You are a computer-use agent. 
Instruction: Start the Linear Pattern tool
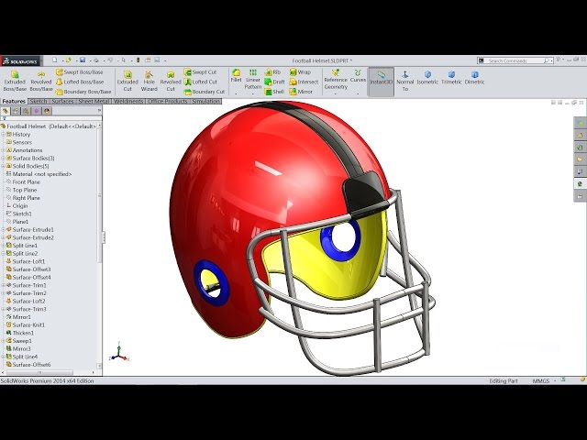coord(253,80)
